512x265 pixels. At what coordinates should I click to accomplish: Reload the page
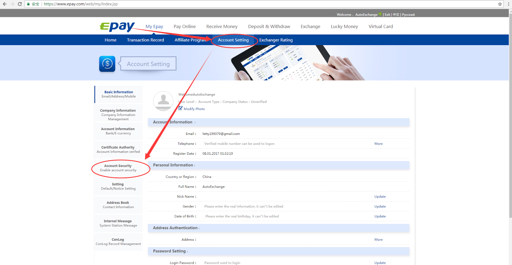click(x=20, y=4)
